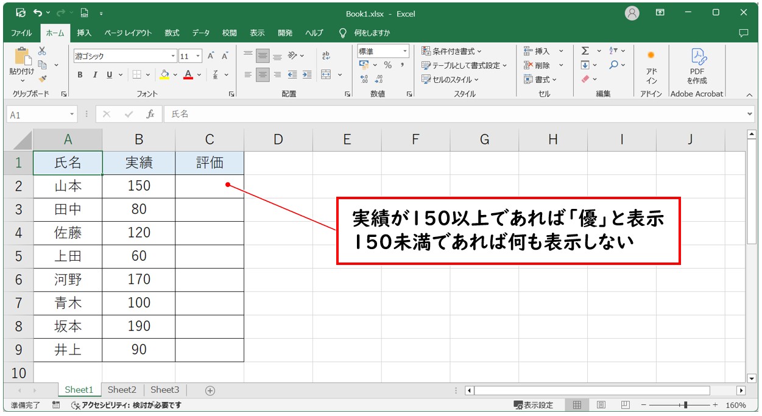Click the Clear eraser icon

(x=585, y=79)
